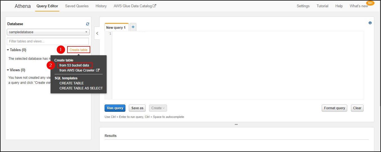The width and height of the screenshot is (381, 152).
Task: Open the History tab
Action: click(101, 6)
